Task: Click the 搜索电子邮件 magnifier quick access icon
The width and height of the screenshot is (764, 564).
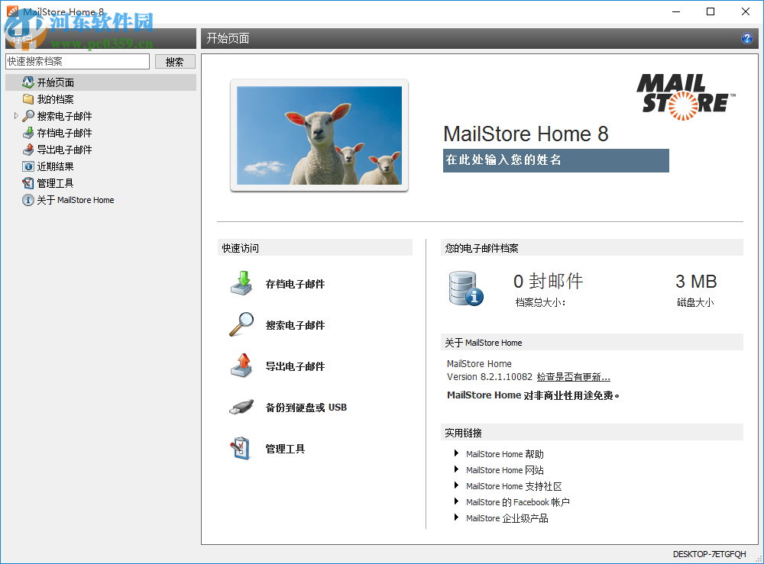Action: click(x=241, y=324)
